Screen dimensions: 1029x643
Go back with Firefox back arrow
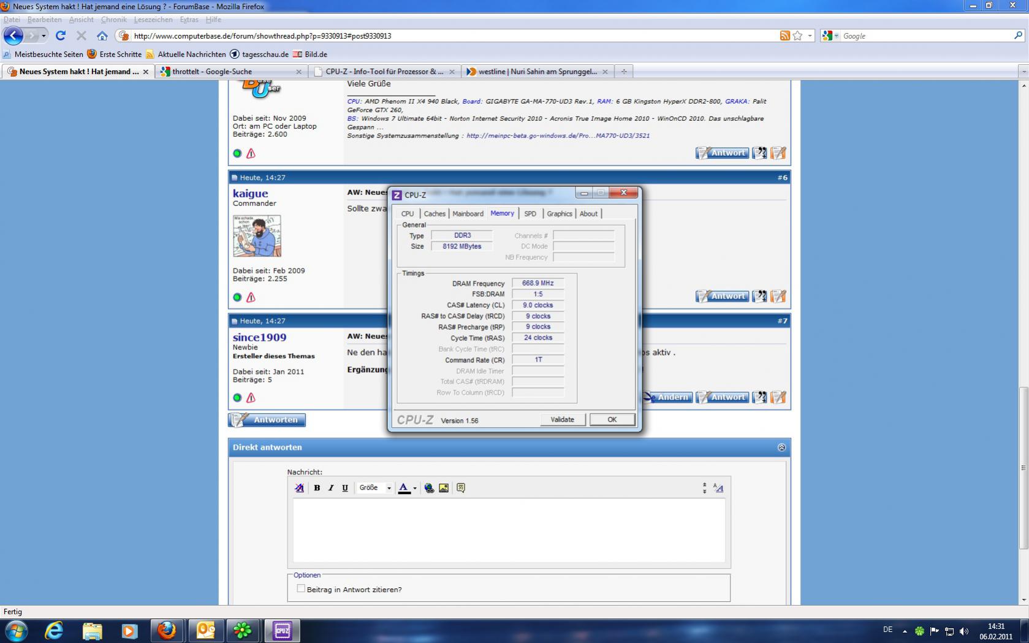point(13,36)
